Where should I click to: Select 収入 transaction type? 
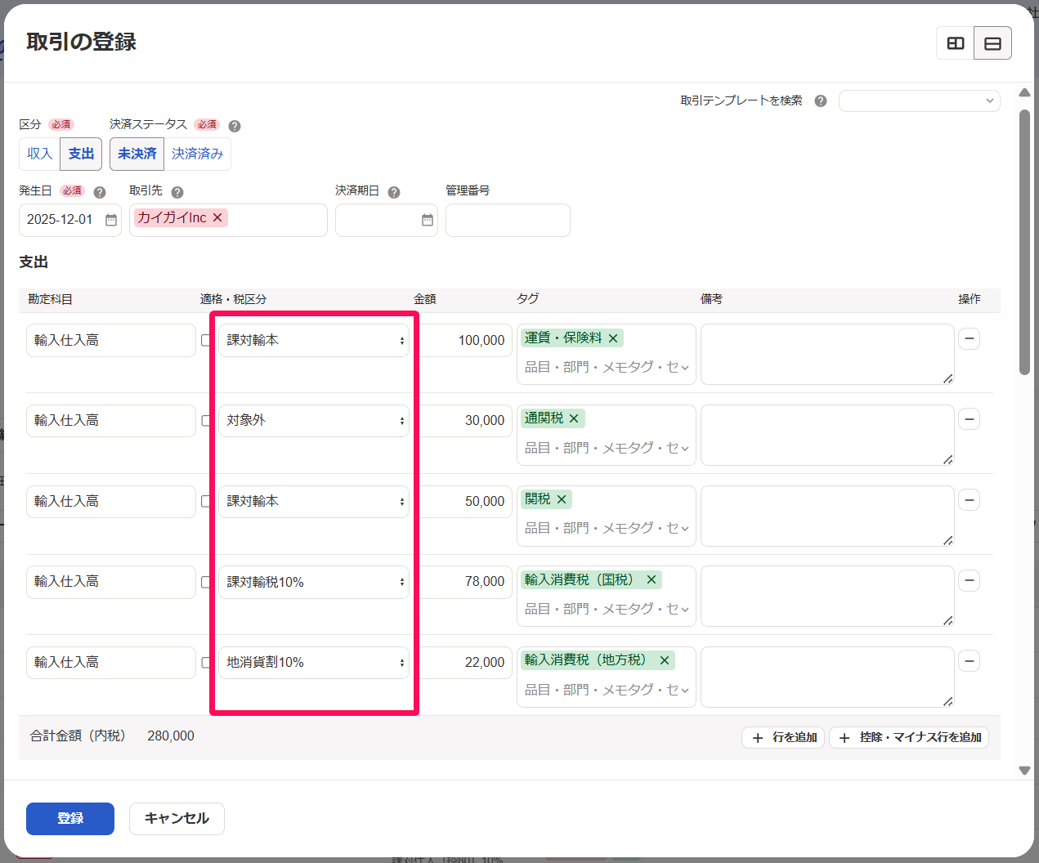click(x=39, y=154)
